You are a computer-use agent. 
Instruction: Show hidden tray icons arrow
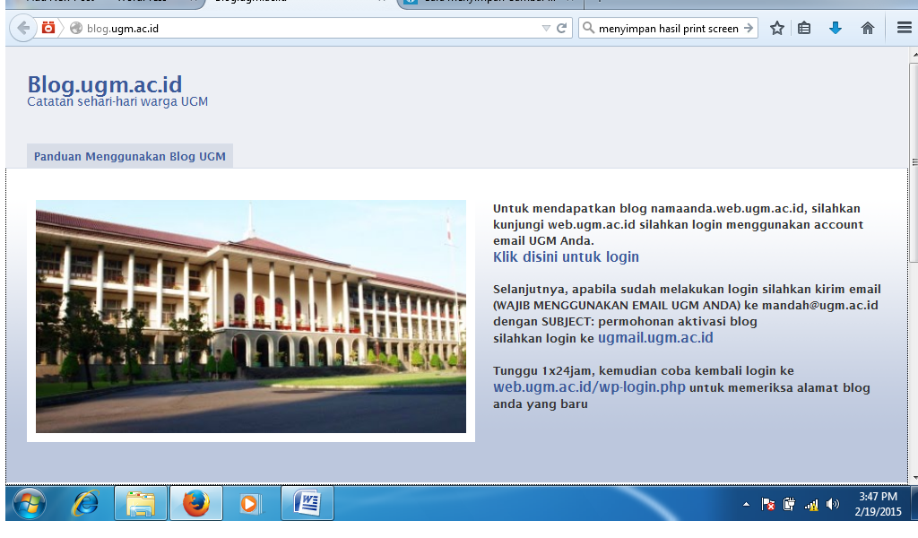[746, 504]
